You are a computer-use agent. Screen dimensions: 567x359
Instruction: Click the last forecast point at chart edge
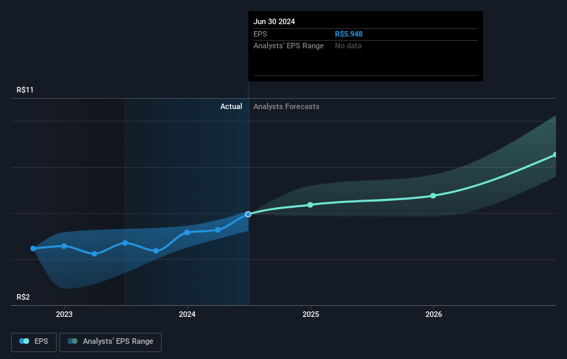[555, 155]
